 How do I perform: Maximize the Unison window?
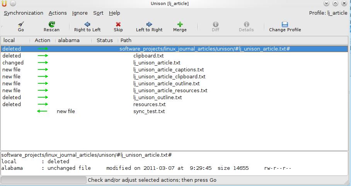pos(335,3)
